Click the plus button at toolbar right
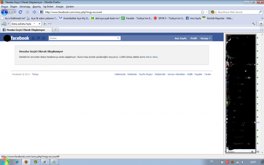 [x=261, y=24]
